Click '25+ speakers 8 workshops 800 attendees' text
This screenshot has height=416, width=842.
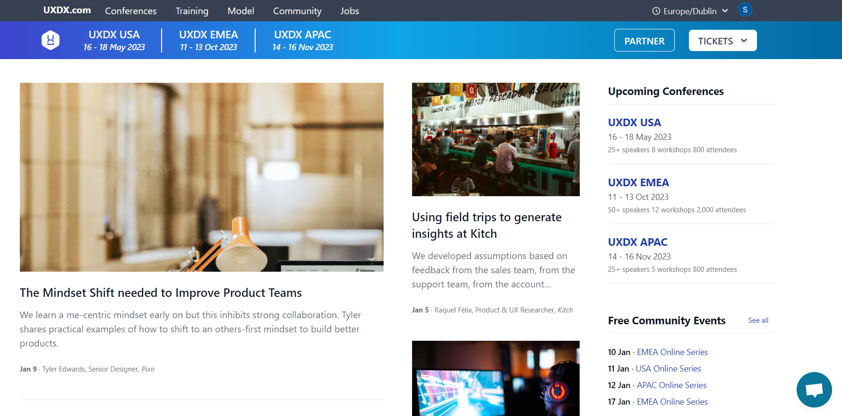[672, 150]
